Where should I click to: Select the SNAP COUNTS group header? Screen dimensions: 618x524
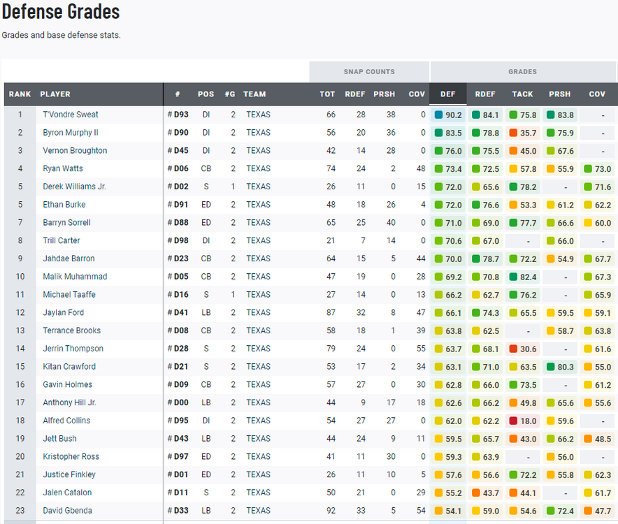pos(369,72)
